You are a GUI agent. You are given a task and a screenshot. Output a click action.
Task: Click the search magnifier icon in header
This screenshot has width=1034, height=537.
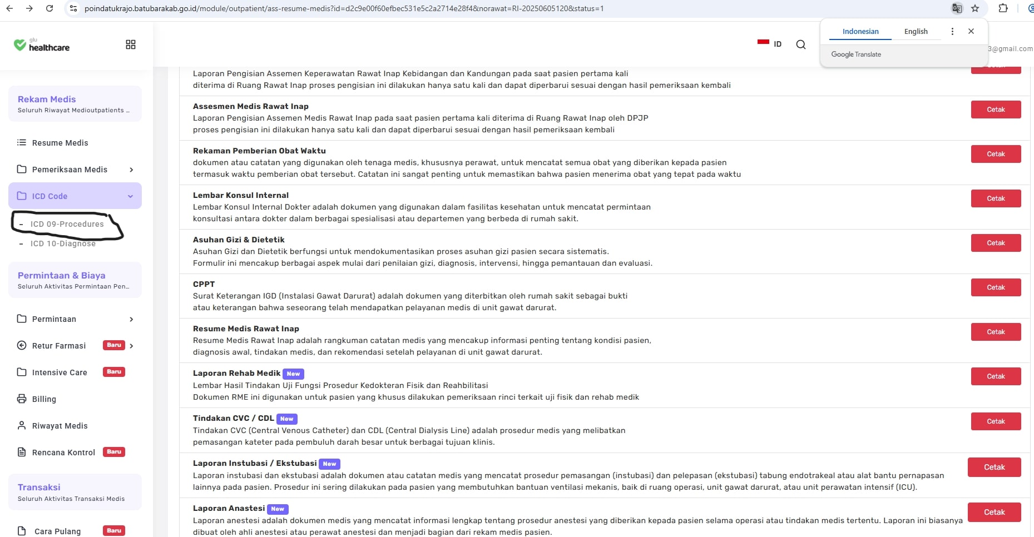[x=801, y=44]
